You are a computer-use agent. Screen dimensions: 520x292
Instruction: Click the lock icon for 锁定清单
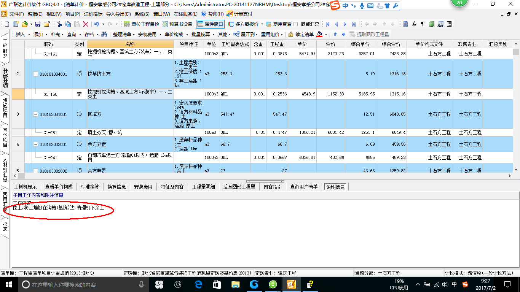pos(291,34)
